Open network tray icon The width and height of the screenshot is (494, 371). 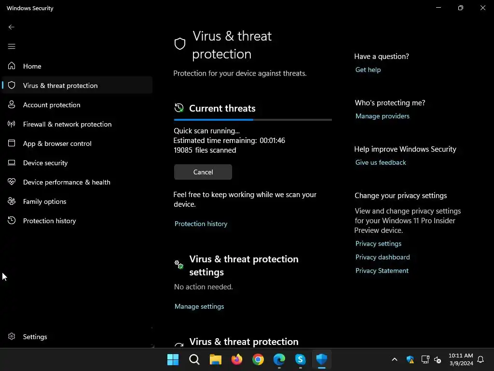[425, 359]
